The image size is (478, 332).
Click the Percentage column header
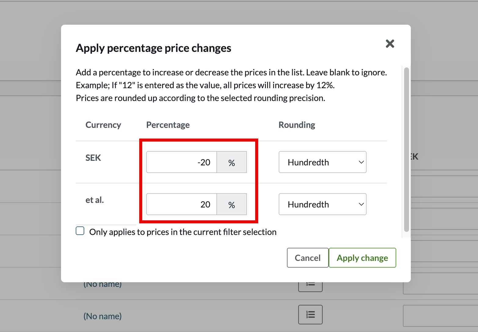point(168,125)
